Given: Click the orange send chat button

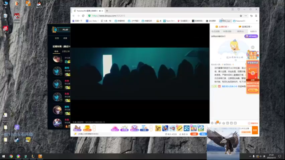Looking at the screenshot, I should tap(255, 130).
